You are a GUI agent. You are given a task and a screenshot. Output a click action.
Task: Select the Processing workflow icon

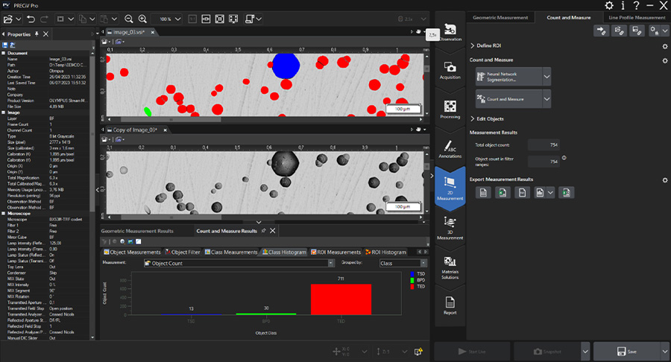[x=450, y=109]
